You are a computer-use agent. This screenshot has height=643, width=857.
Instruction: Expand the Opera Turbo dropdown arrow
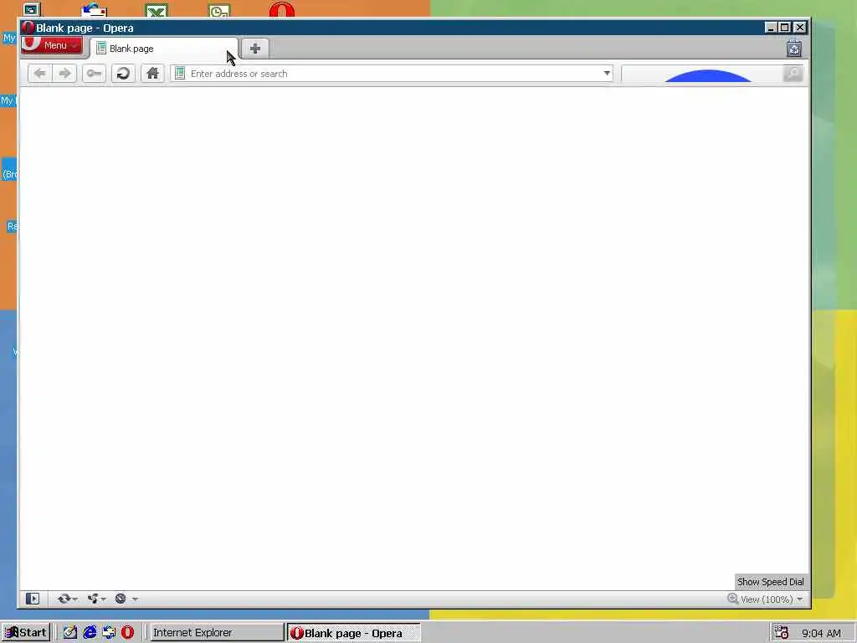pyautogui.click(x=135, y=599)
